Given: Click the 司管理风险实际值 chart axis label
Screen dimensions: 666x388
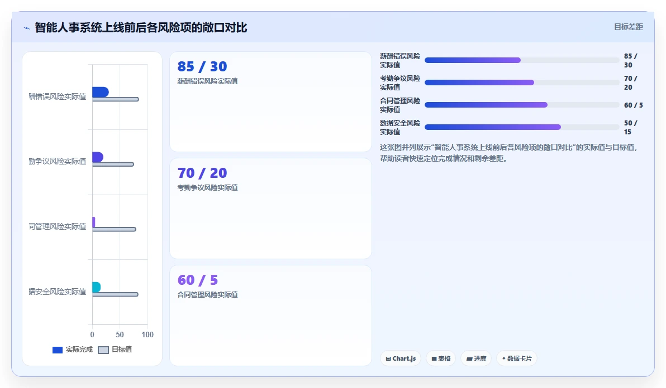Looking at the screenshot, I should click(58, 226).
